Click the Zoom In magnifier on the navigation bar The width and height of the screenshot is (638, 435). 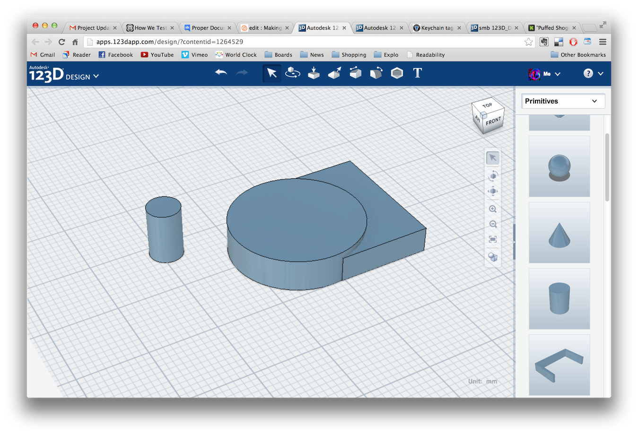coord(493,209)
